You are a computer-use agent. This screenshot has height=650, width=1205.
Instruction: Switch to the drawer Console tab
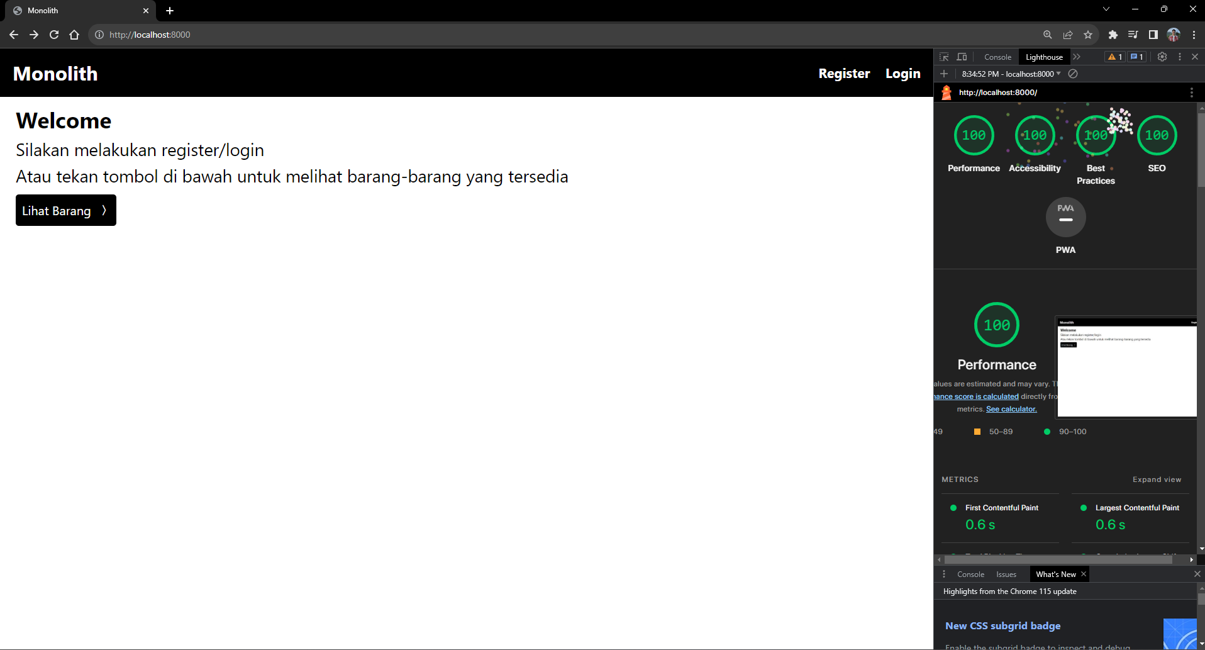coord(970,574)
